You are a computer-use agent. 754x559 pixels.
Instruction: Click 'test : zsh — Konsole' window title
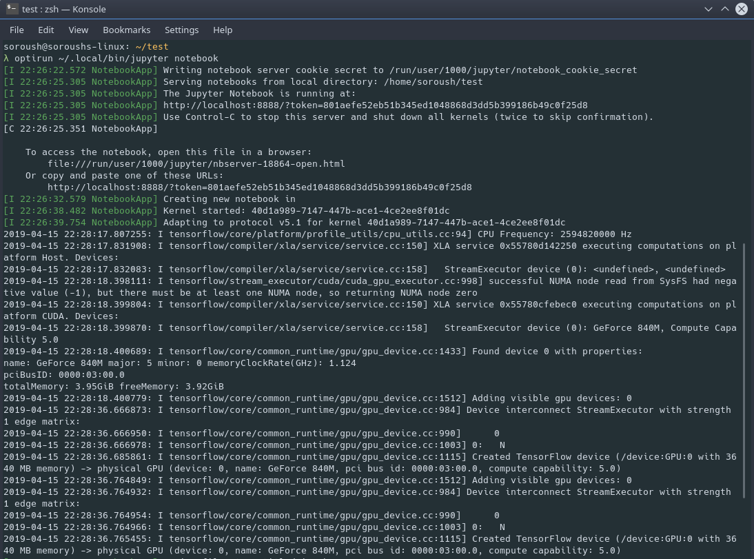[x=64, y=9]
